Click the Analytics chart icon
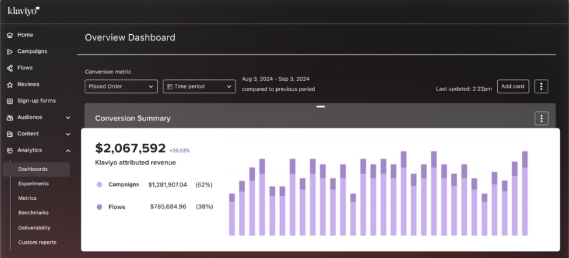Screen dimensions: 569x258 [10, 150]
